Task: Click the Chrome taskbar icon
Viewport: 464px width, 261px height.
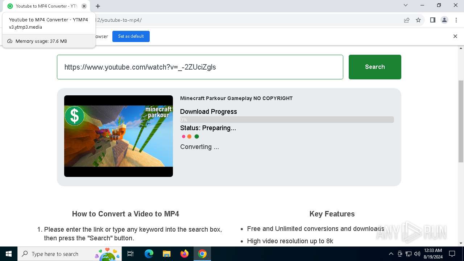Action: [202, 254]
